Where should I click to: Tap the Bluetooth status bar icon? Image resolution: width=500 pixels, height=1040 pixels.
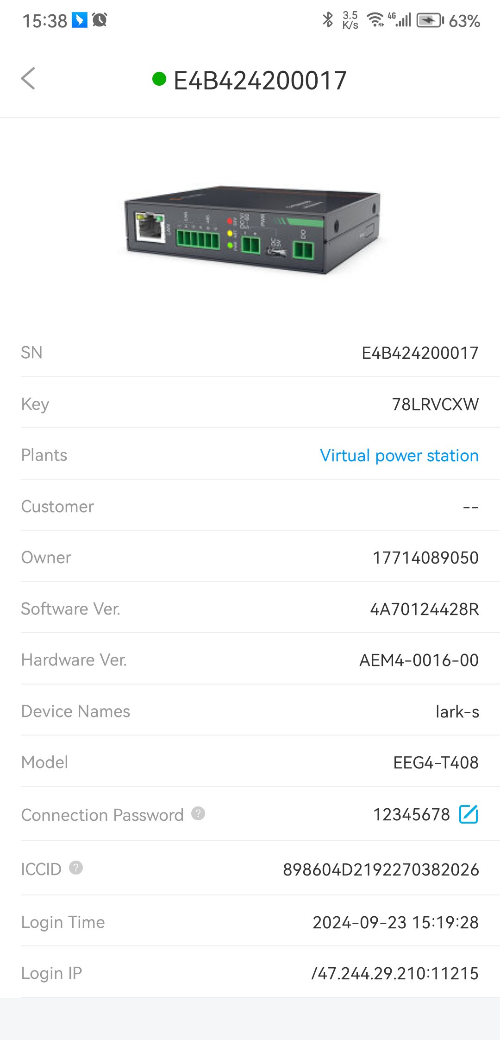pyautogui.click(x=328, y=20)
